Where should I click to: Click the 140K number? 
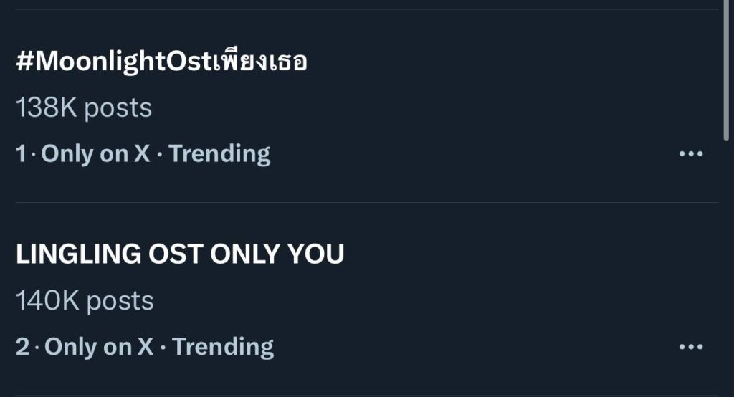click(47, 301)
